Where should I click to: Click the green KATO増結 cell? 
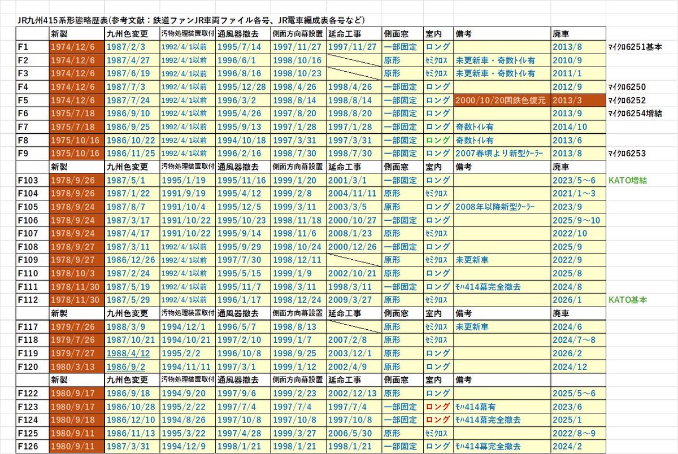(x=628, y=181)
